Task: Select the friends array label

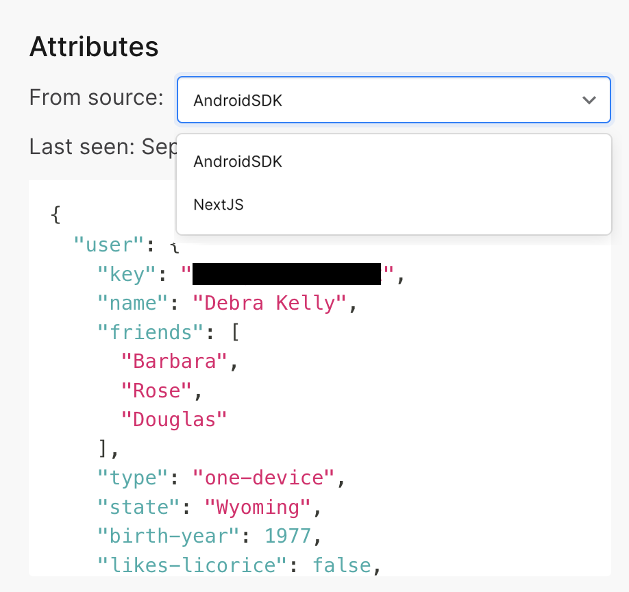Action: point(149,332)
